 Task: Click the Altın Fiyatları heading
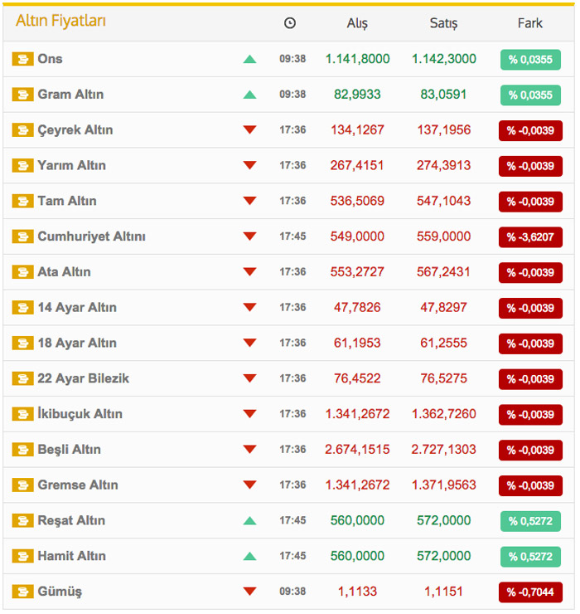coord(60,22)
